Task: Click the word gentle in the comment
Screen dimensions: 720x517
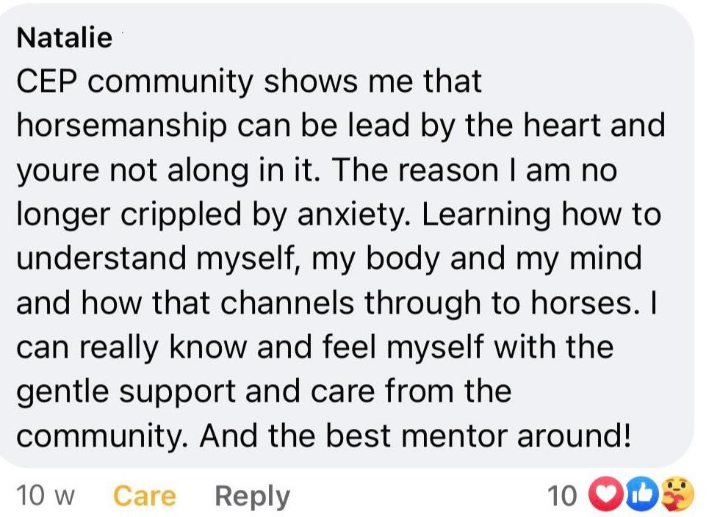Action: (58, 391)
